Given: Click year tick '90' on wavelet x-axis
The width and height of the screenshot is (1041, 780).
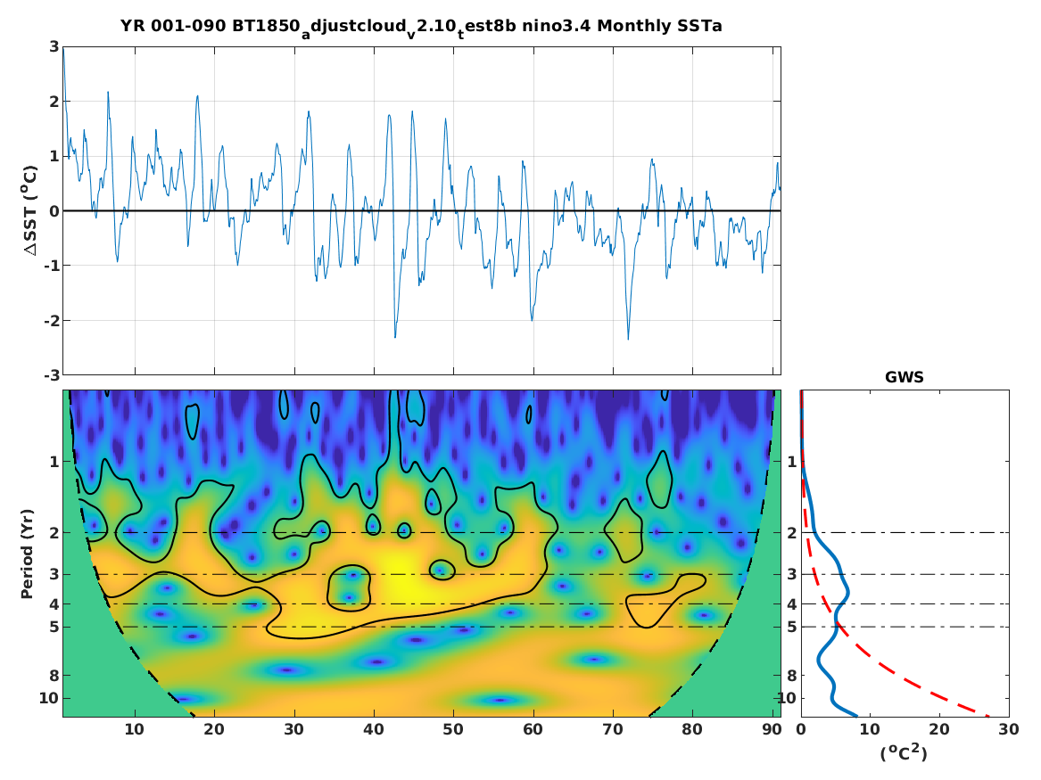Looking at the screenshot, I should [x=772, y=729].
